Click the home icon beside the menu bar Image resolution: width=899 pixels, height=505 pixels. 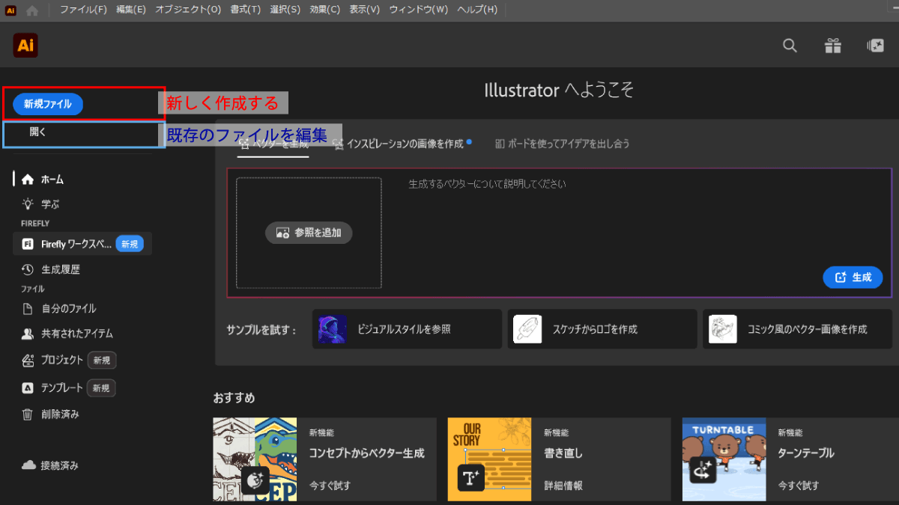click(x=32, y=10)
